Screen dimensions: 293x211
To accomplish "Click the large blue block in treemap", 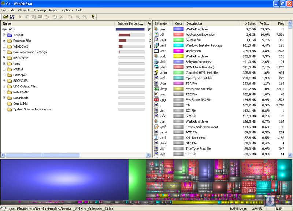I will (64, 180).
